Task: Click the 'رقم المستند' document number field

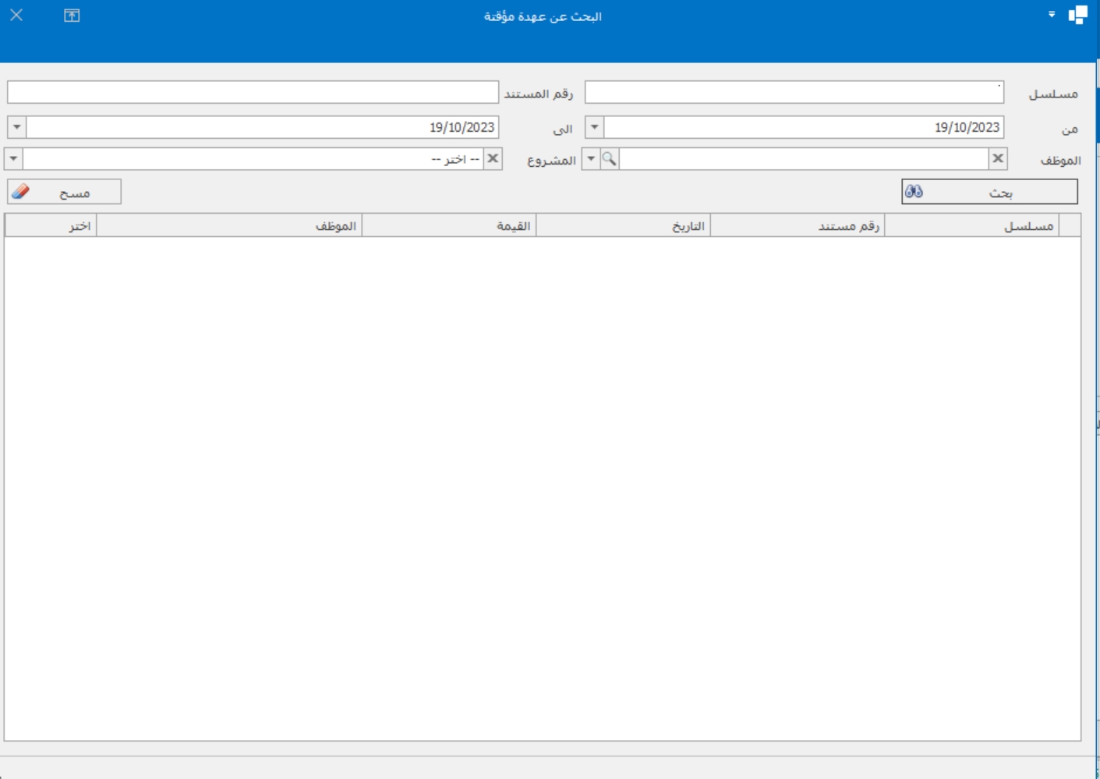Action: tap(253, 93)
